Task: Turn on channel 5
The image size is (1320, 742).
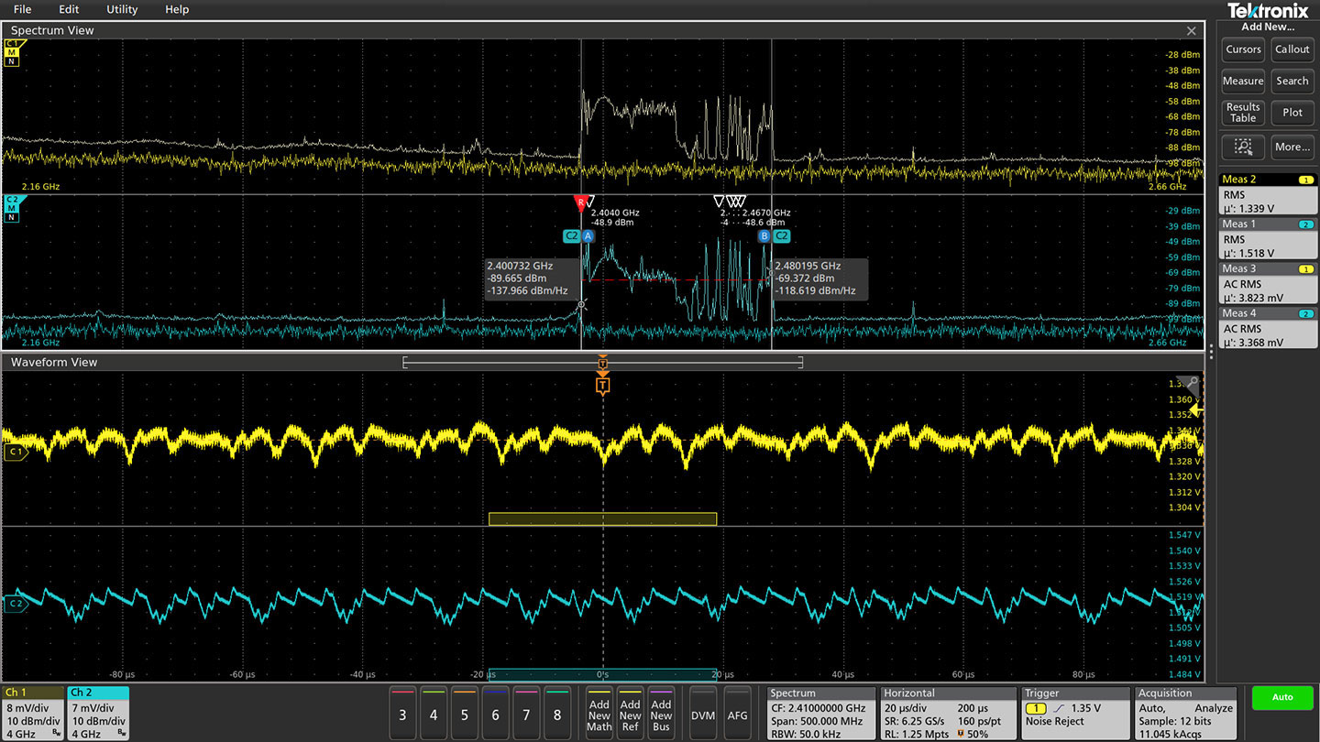Action: click(464, 713)
